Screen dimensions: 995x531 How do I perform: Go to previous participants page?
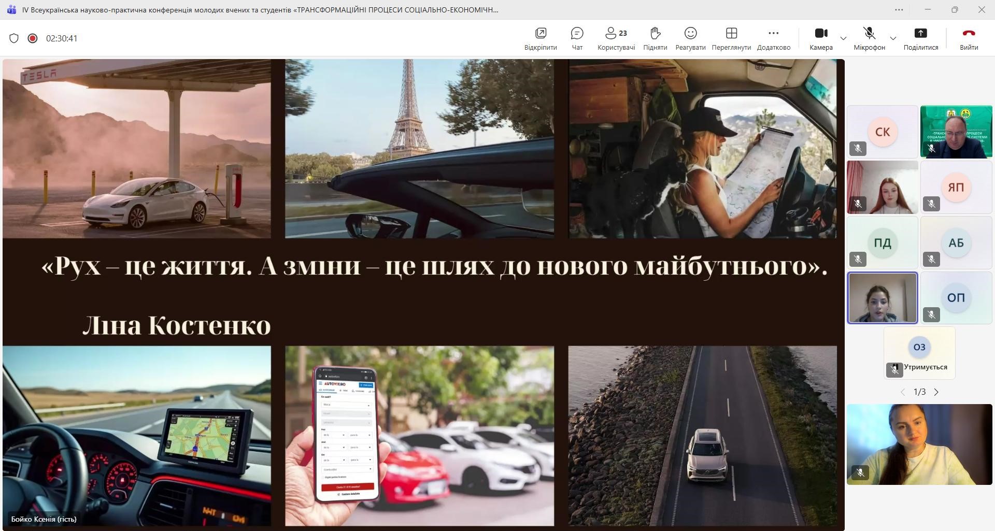pos(903,392)
